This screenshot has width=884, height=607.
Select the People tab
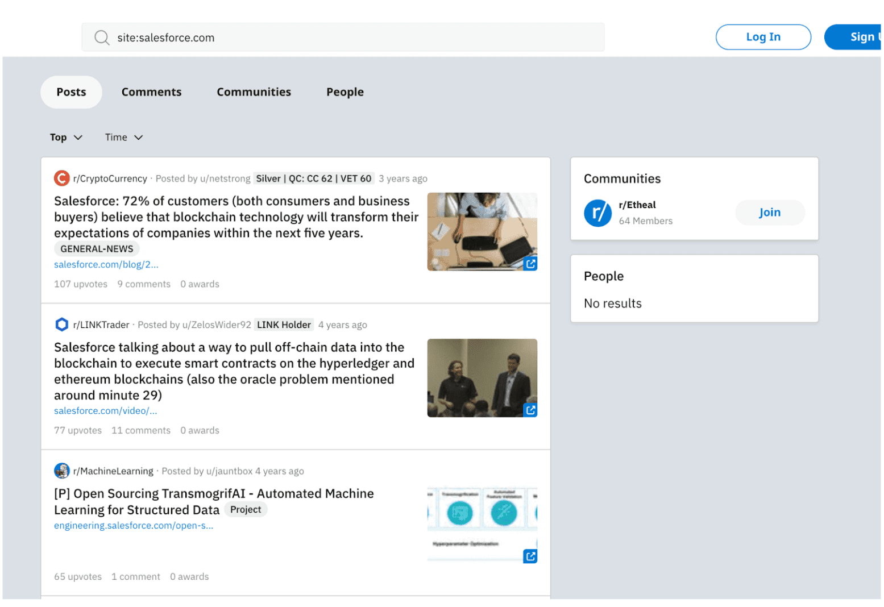[x=345, y=92]
